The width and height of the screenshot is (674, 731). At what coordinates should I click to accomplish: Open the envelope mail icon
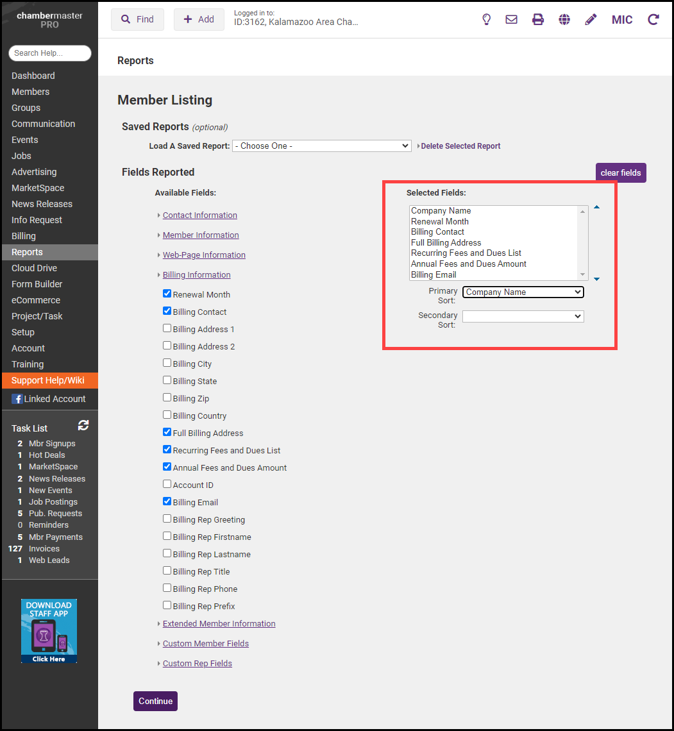(x=511, y=19)
